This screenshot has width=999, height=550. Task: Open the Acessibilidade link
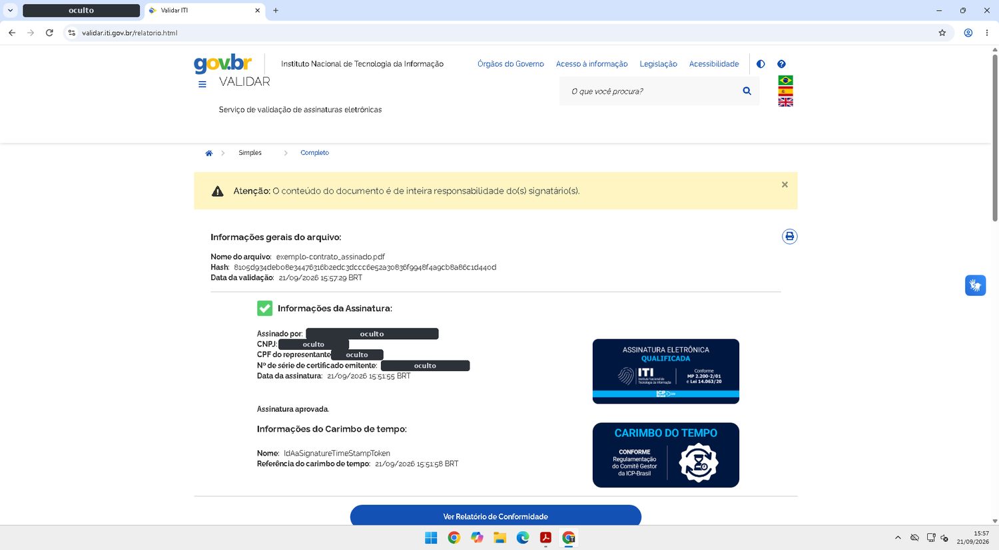[x=714, y=64]
